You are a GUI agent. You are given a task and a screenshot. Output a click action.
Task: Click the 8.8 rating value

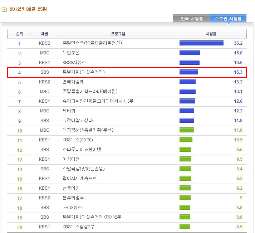239,217
